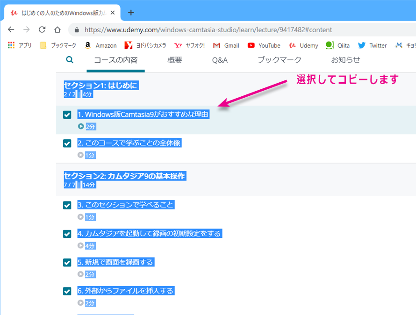Open the YouTube bookmark

click(264, 45)
